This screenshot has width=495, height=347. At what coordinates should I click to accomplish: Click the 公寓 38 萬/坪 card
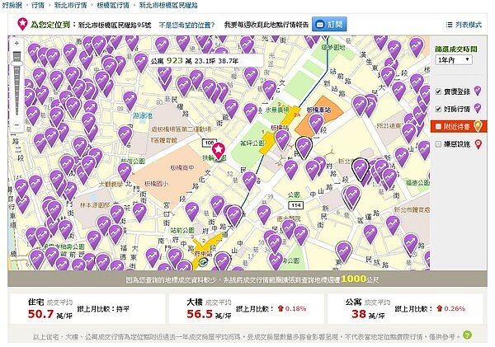point(405,309)
